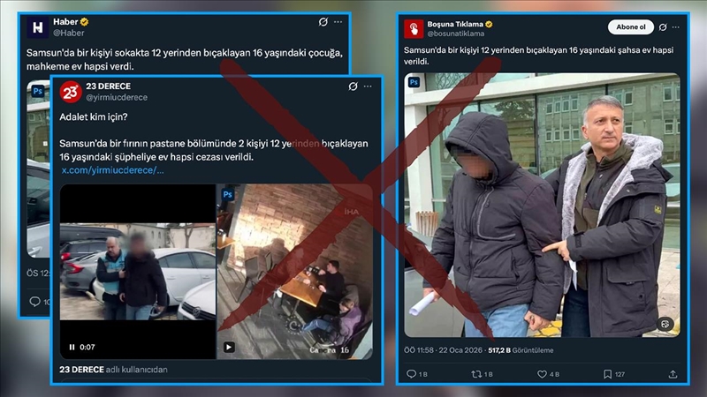
Task: Bookmark the Boşuna Tıklama post
Action: pos(607,374)
